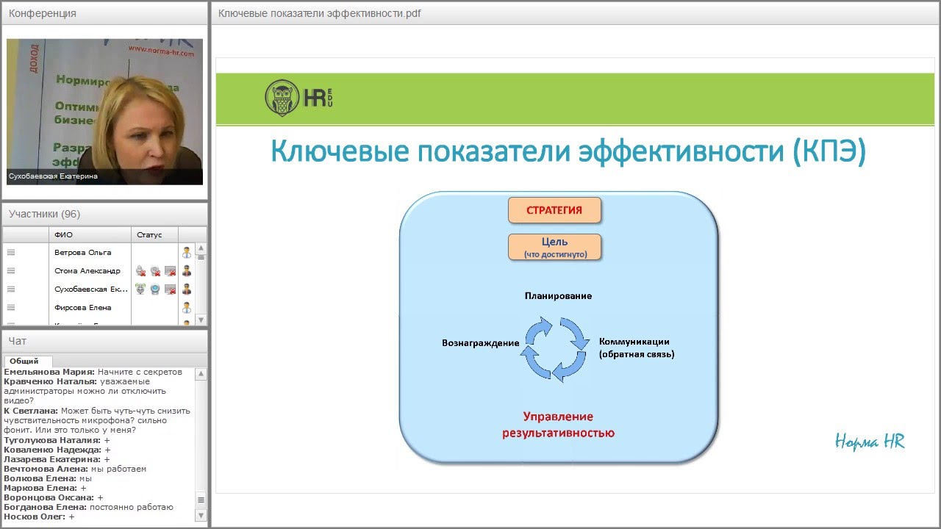
Task: Click the chat scroll down arrow
Action: pos(201,517)
